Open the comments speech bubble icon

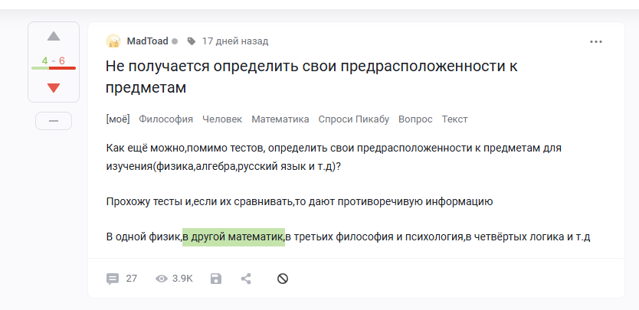(113, 279)
